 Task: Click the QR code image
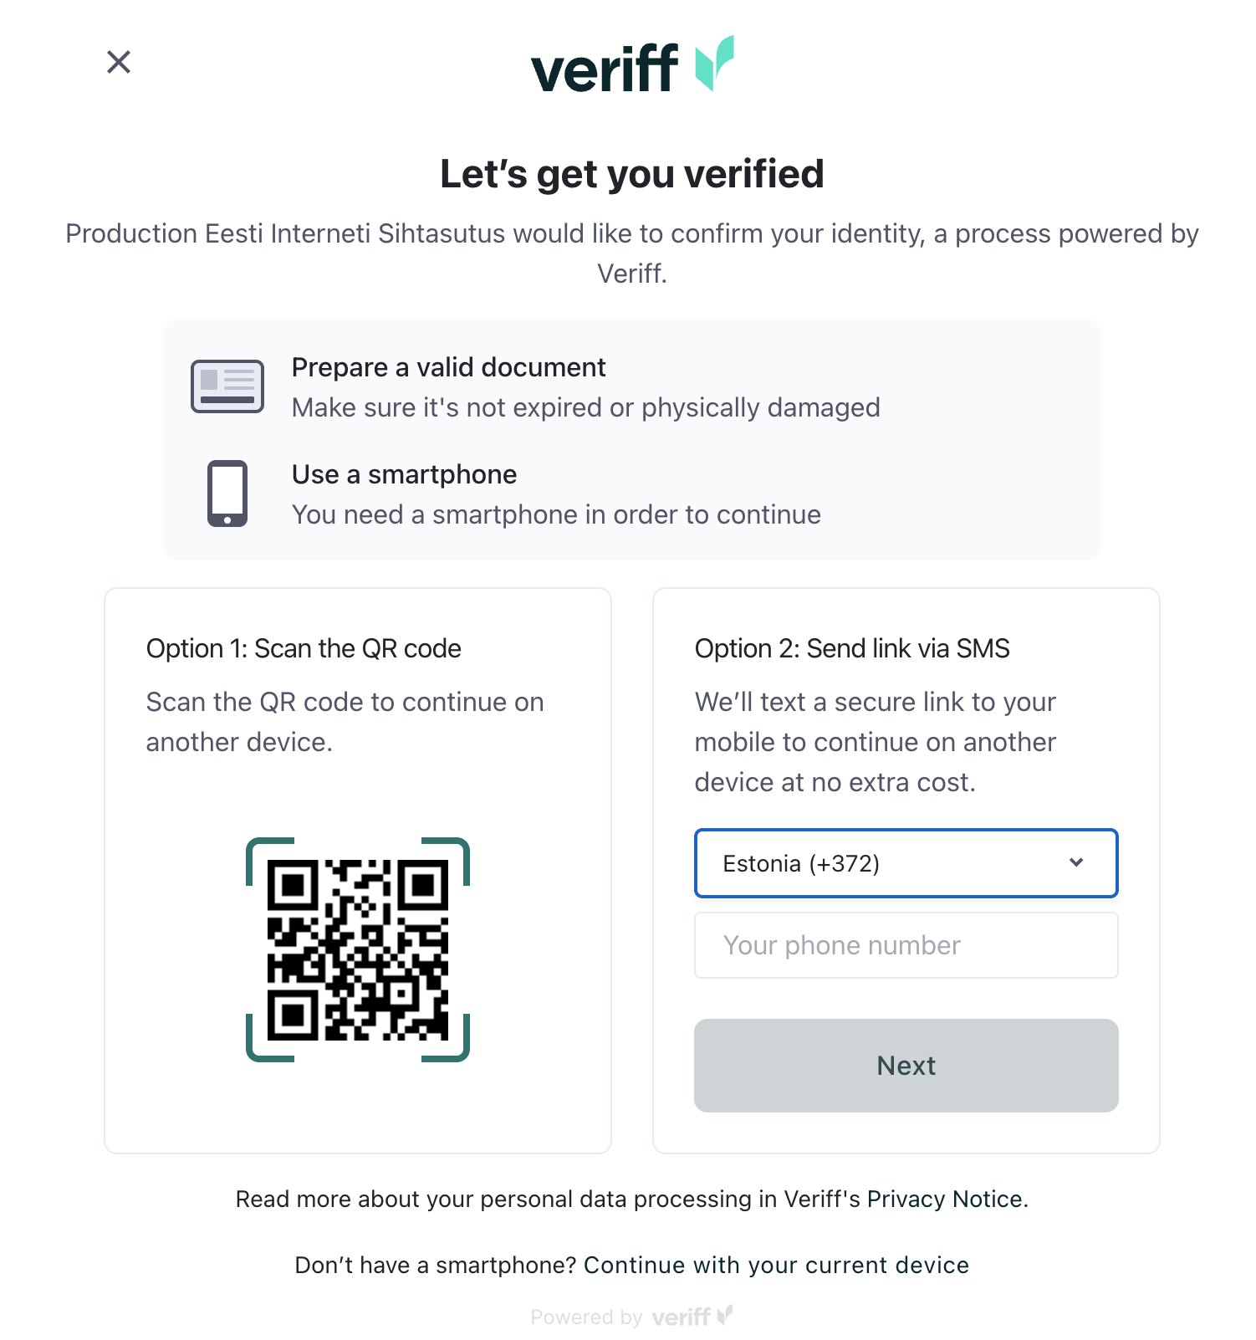[x=358, y=950]
